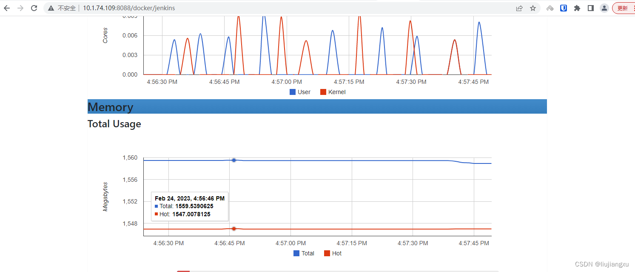Reload the page with the refresh icon
Screen dimensions: 635x272
tap(34, 8)
